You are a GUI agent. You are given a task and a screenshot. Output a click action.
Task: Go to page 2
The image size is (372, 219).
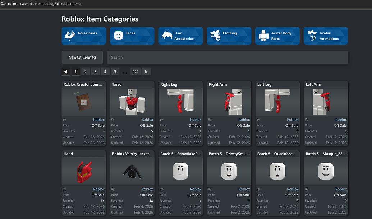coord(86,71)
